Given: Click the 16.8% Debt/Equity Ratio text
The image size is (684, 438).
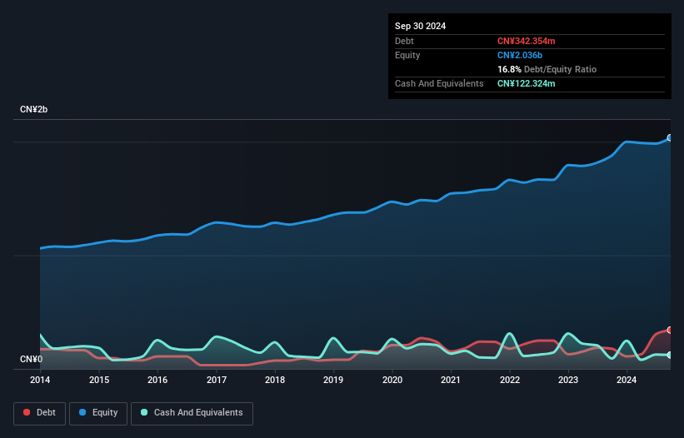Looking at the screenshot, I should click(547, 69).
